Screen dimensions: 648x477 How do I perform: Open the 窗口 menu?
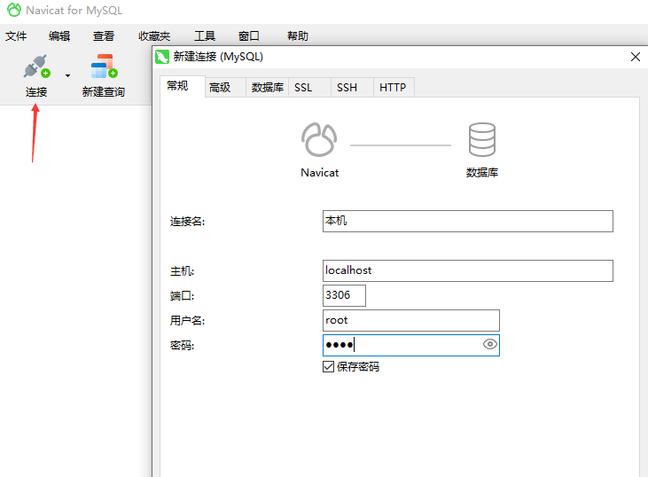(x=249, y=36)
